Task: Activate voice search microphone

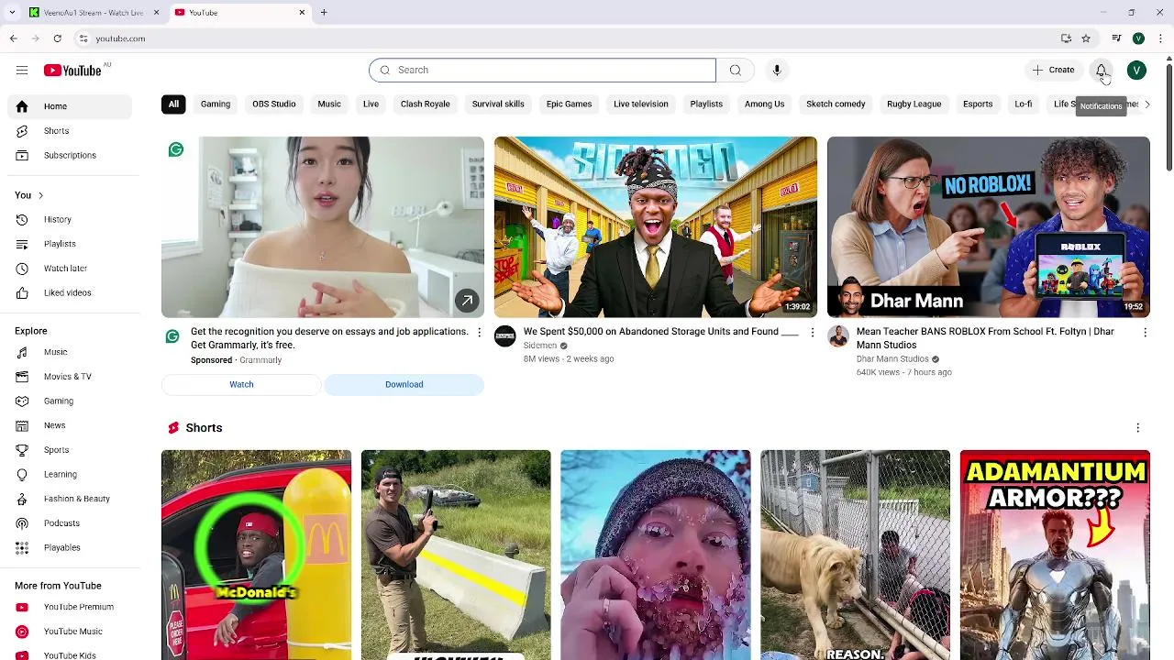Action: pos(777,70)
